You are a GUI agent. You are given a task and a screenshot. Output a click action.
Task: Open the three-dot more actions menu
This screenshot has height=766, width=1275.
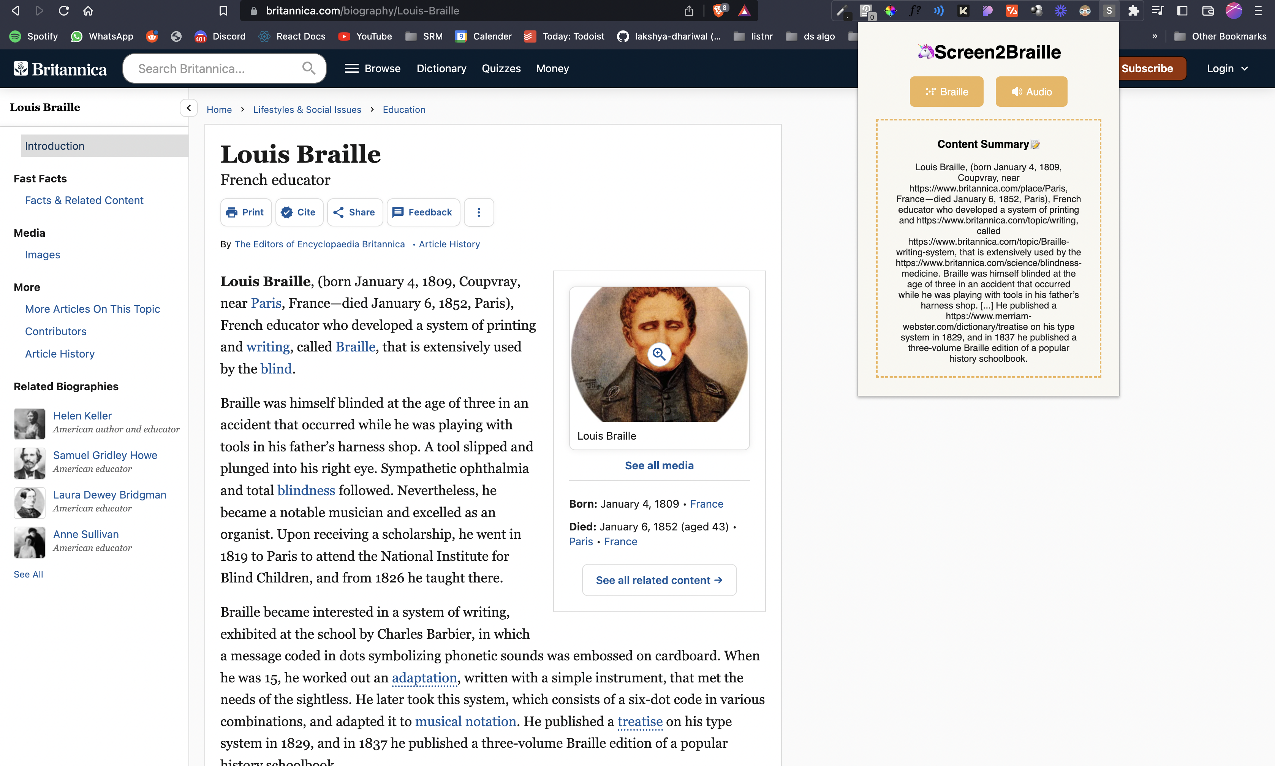[478, 212]
